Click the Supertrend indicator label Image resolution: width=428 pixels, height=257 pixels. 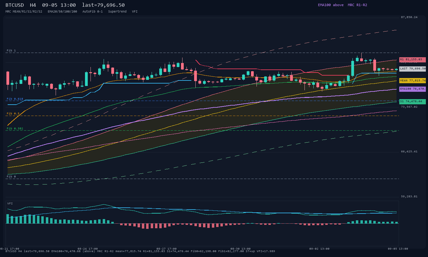(x=117, y=12)
